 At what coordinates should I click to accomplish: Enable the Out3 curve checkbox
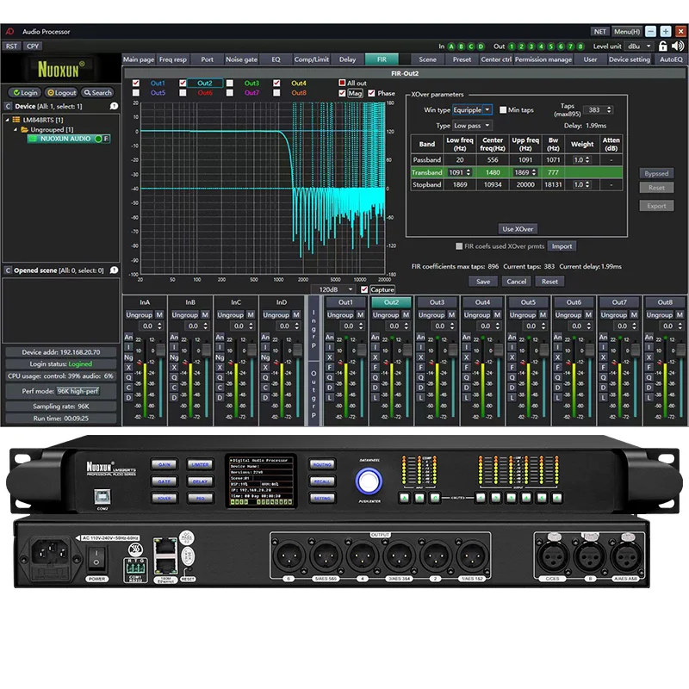[230, 84]
